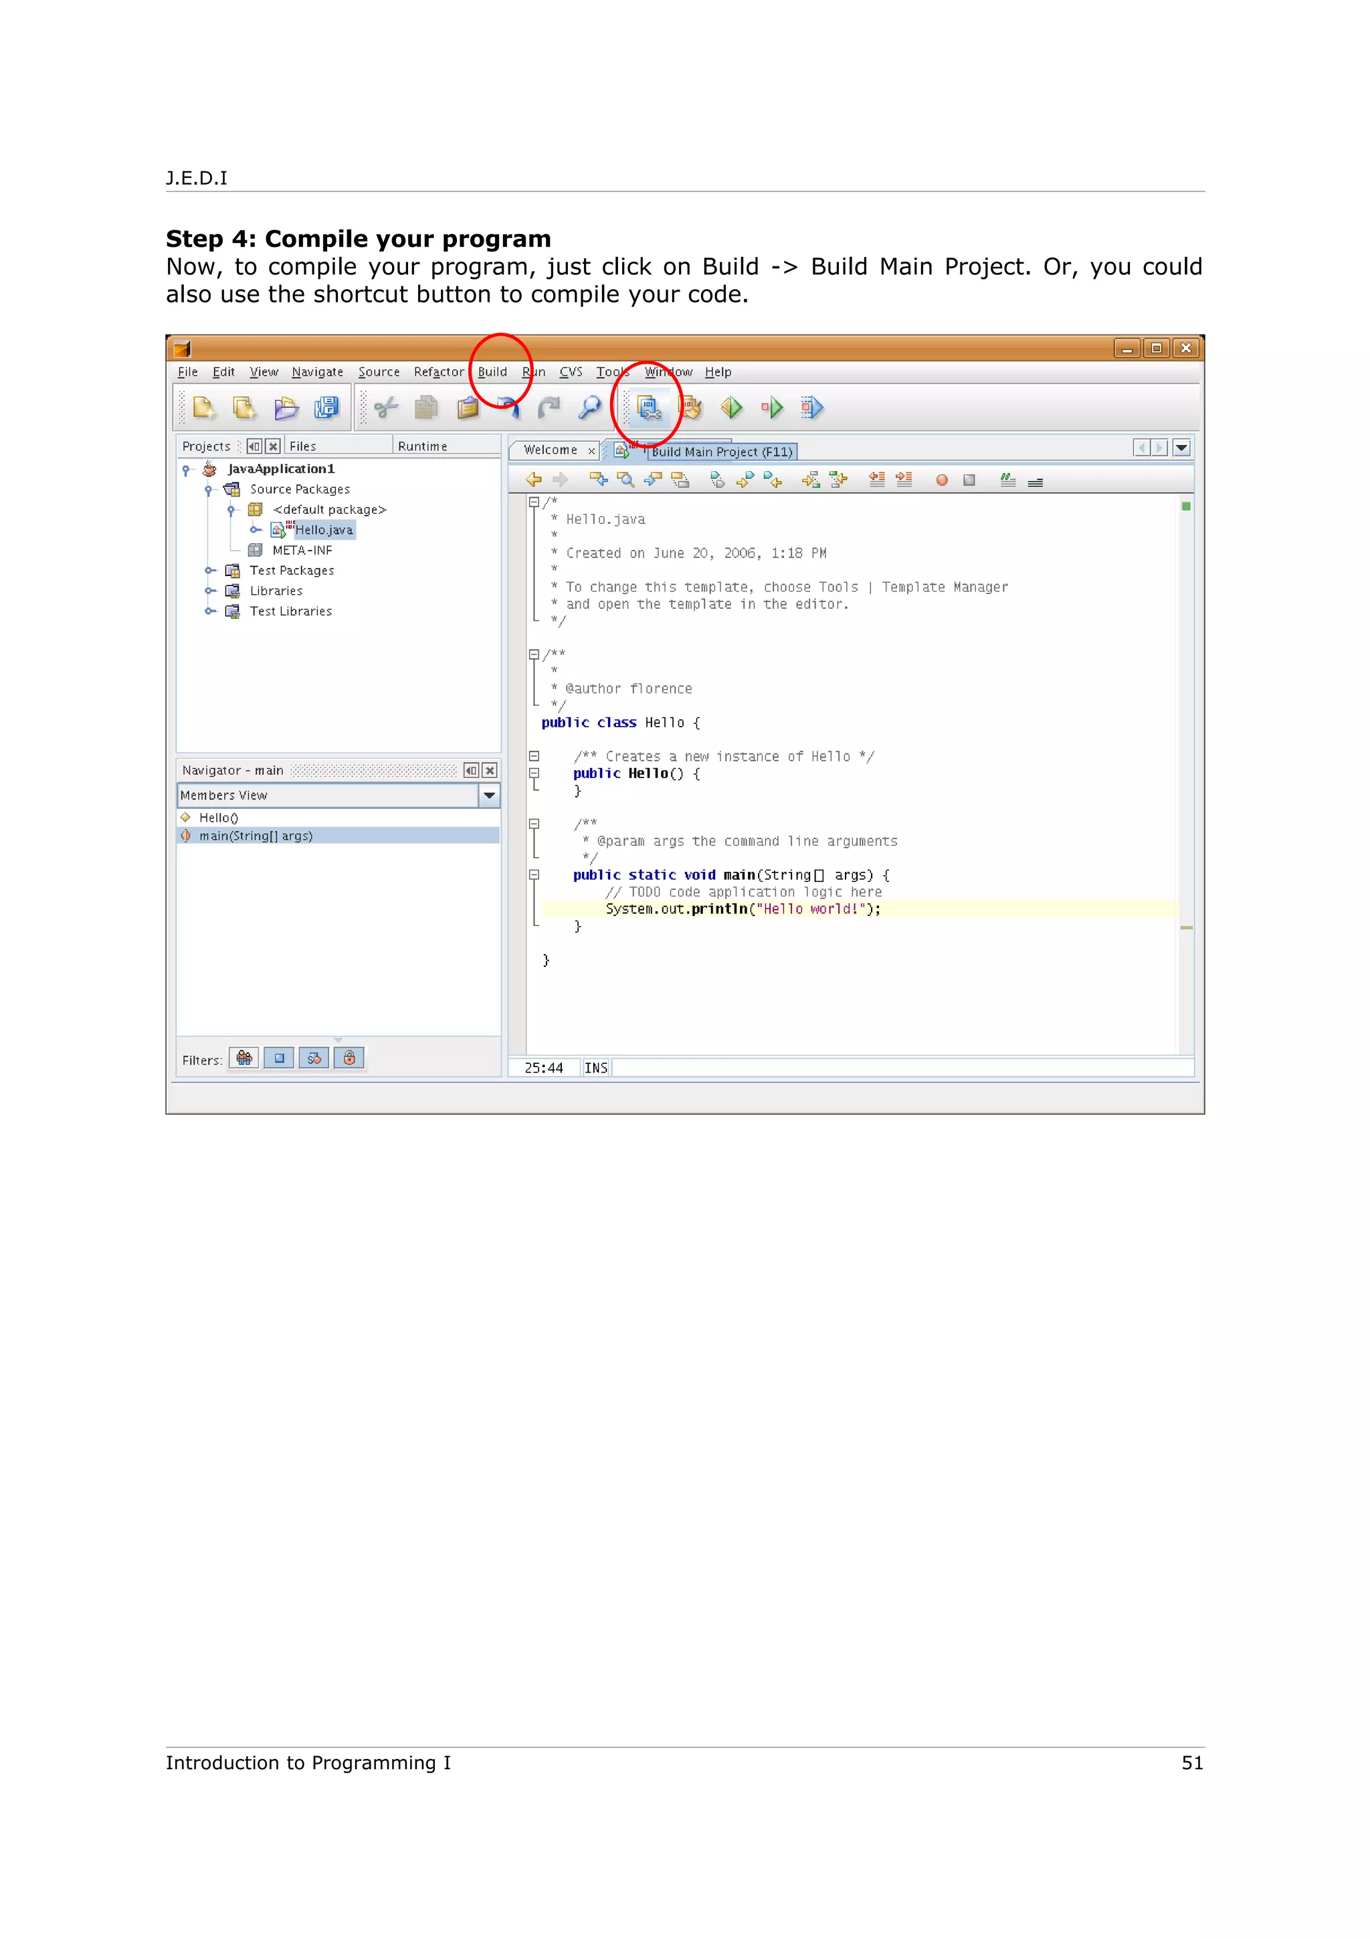This screenshot has height=1939, width=1370.
Task: Click the Save All toolbar icon
Action: coord(326,409)
